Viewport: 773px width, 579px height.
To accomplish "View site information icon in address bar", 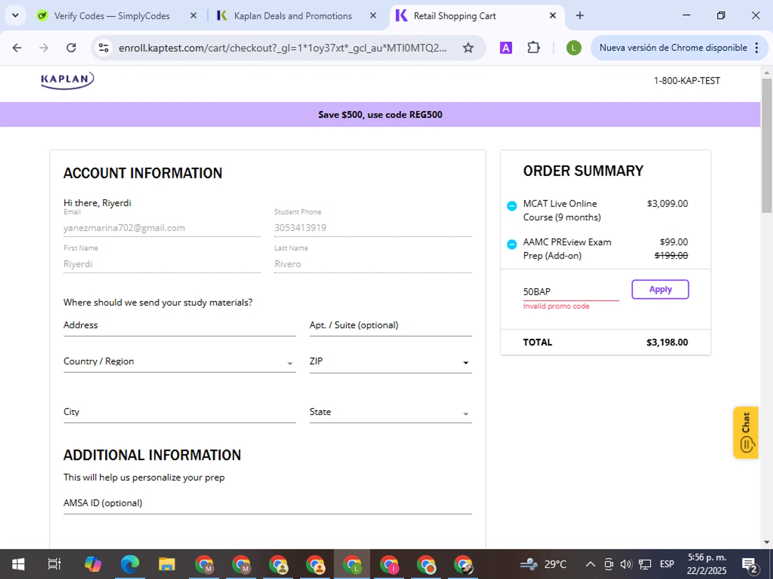I will (104, 48).
